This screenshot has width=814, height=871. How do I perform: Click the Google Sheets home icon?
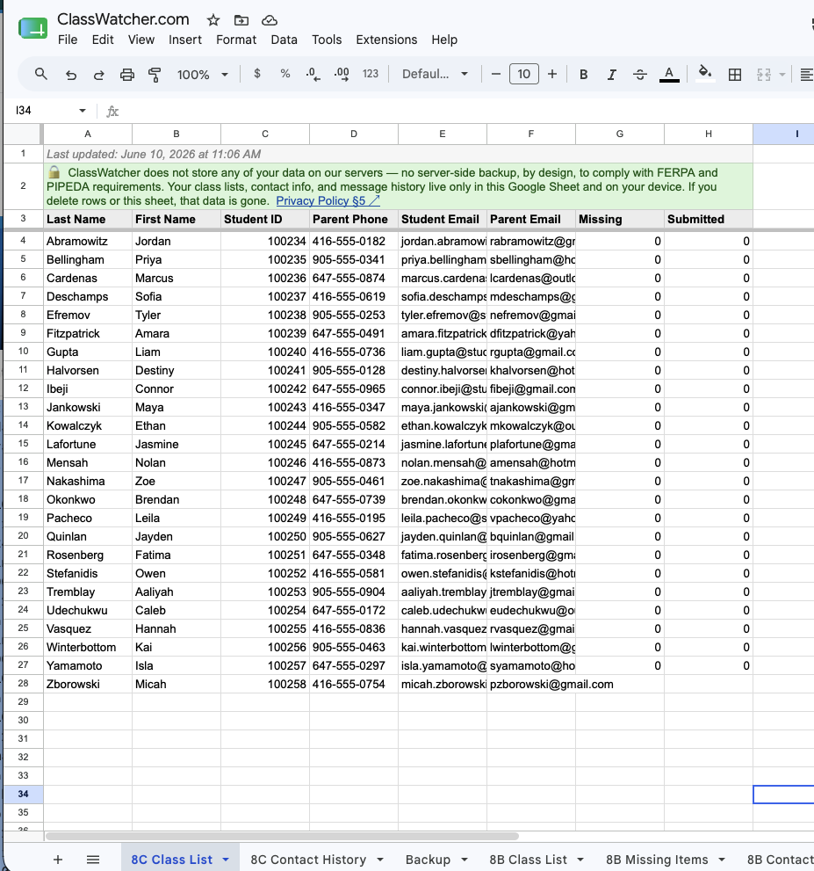click(x=33, y=28)
